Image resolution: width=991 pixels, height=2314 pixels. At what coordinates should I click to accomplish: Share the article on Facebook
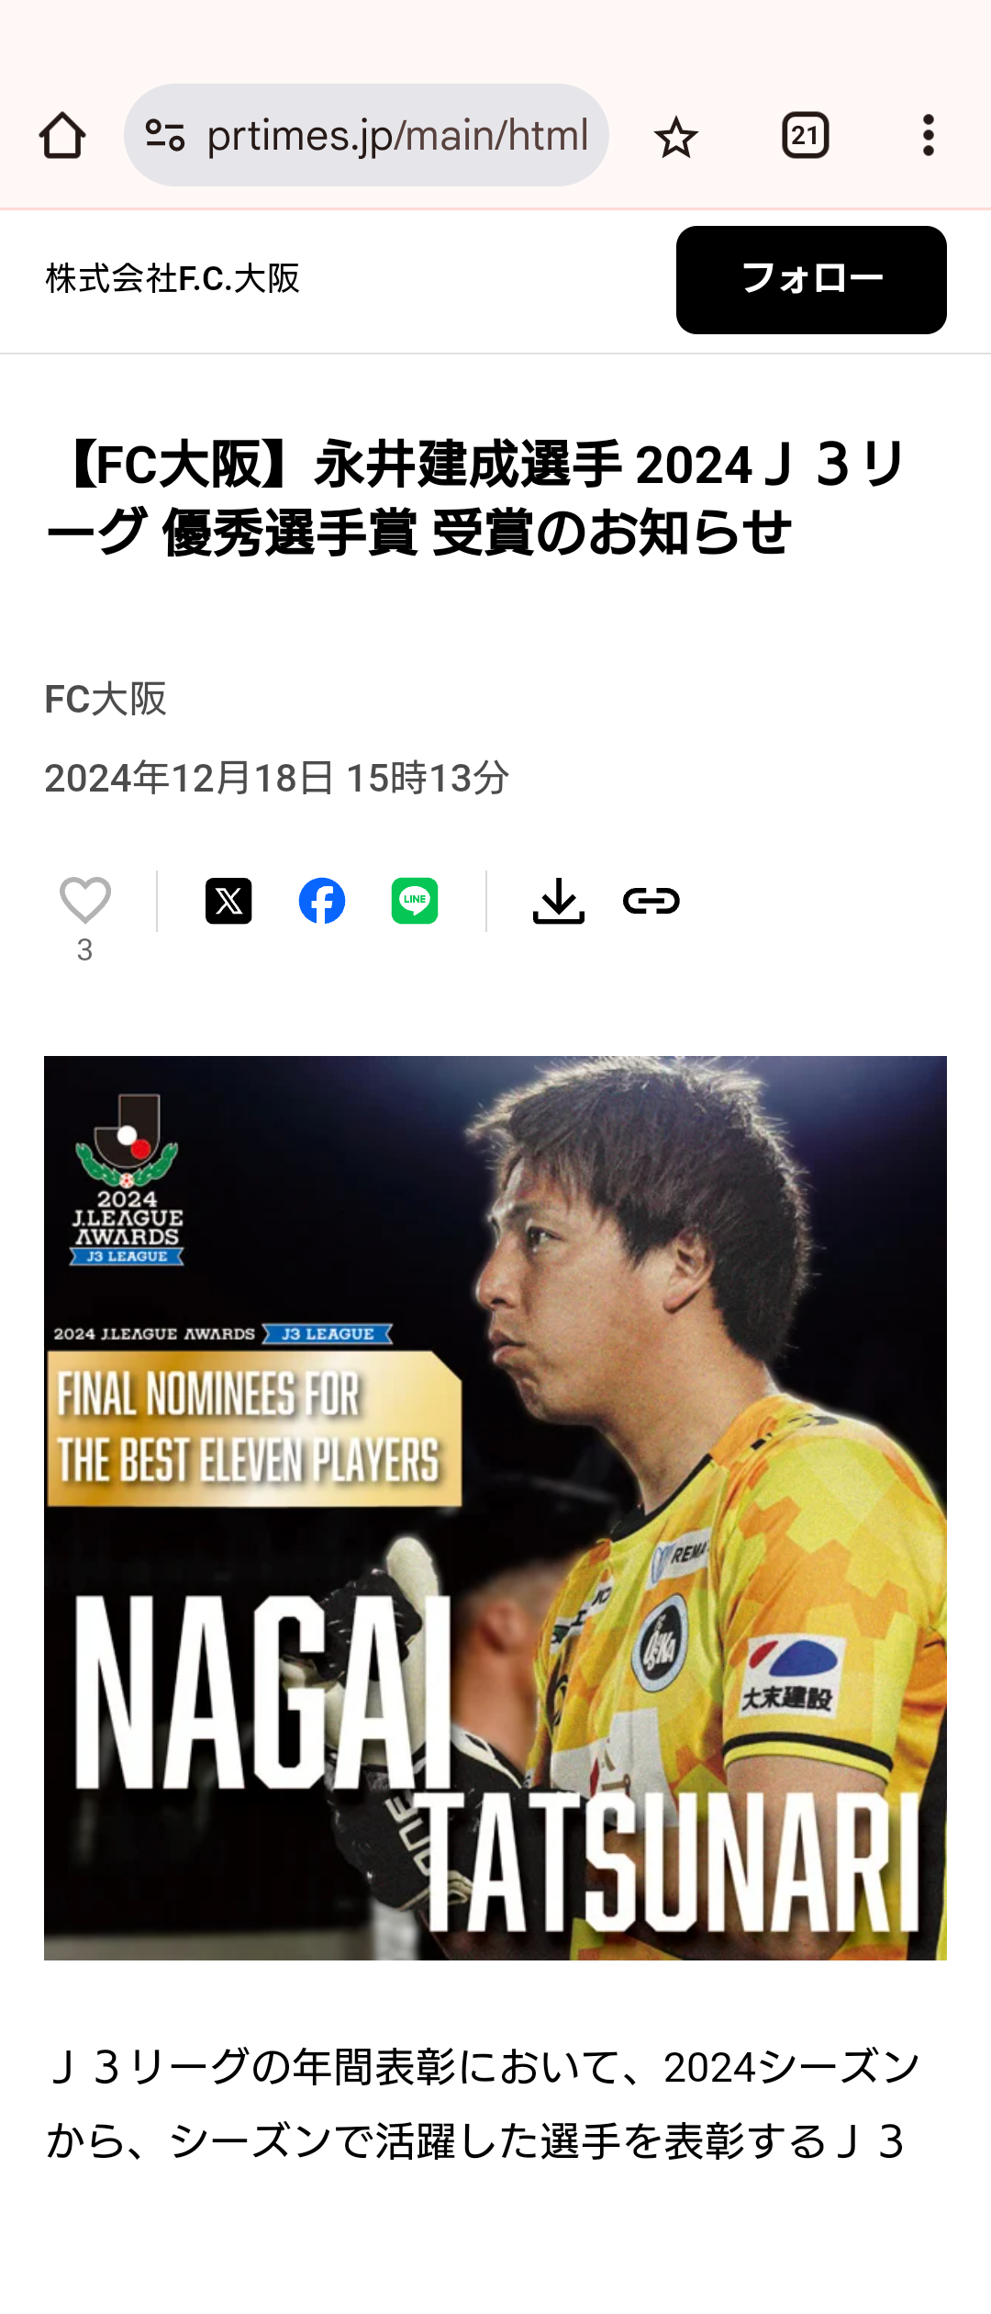tap(322, 901)
